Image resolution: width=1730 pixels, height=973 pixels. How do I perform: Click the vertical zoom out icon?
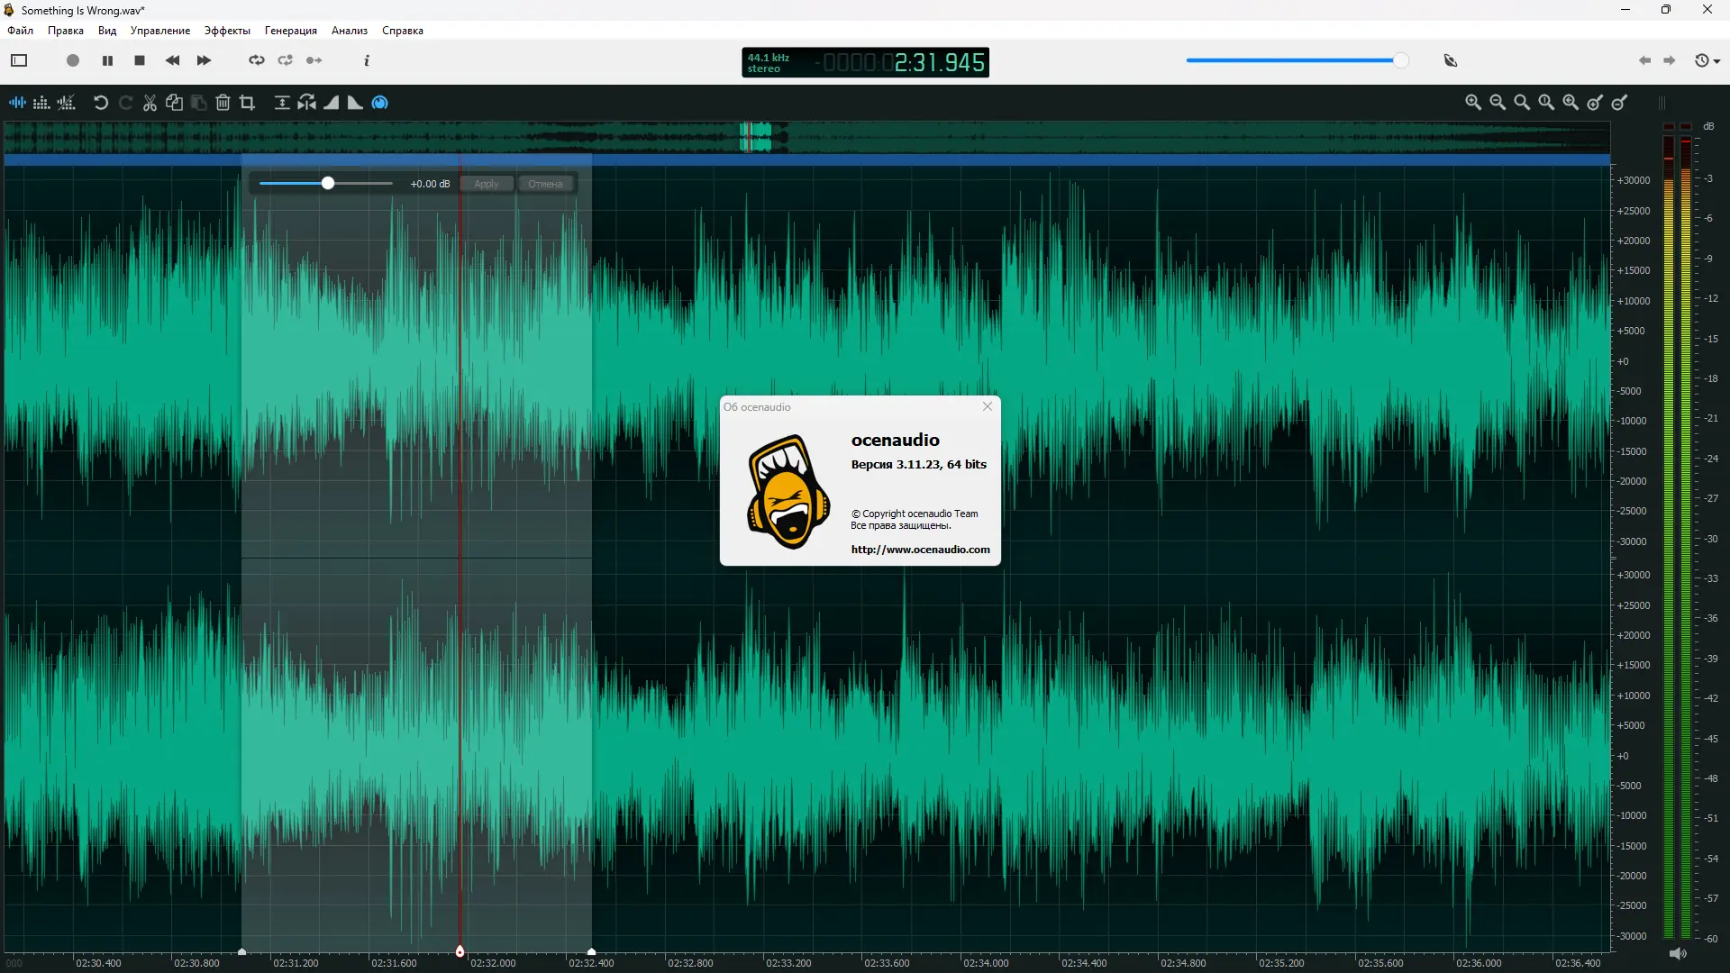[x=1619, y=103]
